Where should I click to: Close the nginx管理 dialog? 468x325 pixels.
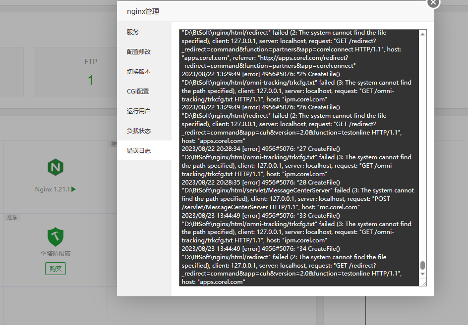[x=433, y=2]
